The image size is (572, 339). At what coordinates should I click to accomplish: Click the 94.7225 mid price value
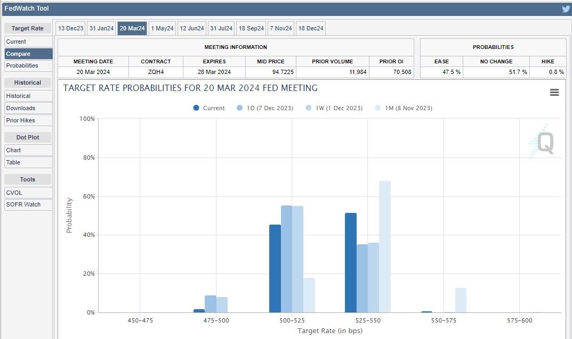tap(283, 72)
